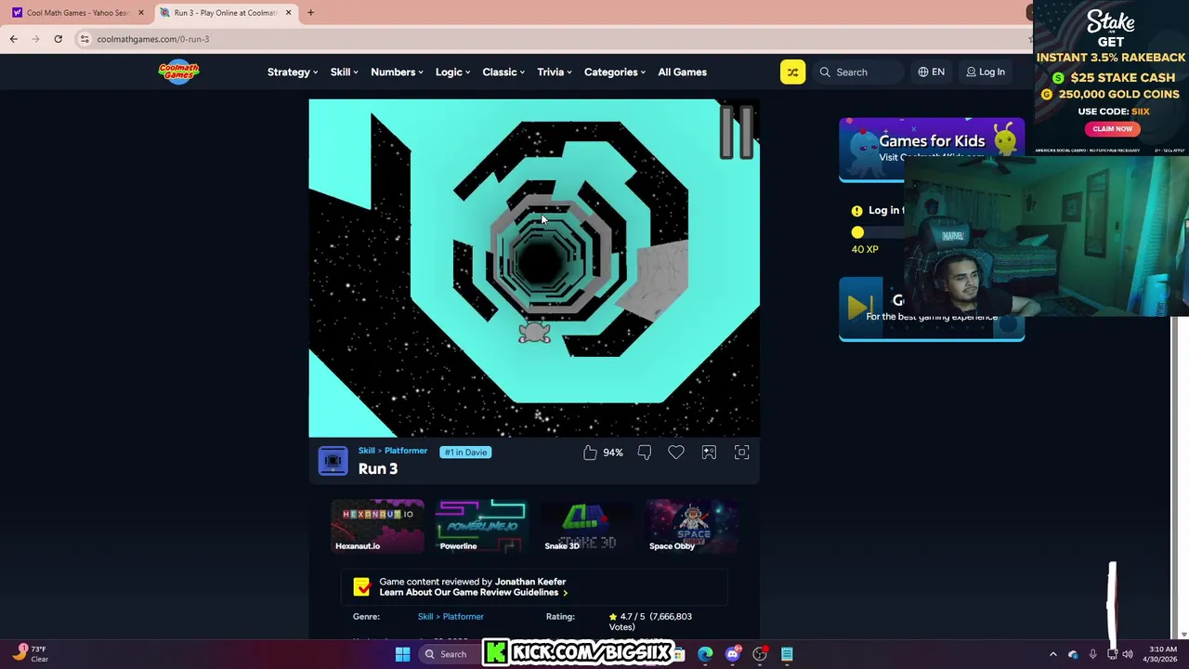Open Microsoft Edge from the taskbar
The width and height of the screenshot is (1189, 669).
click(705, 654)
